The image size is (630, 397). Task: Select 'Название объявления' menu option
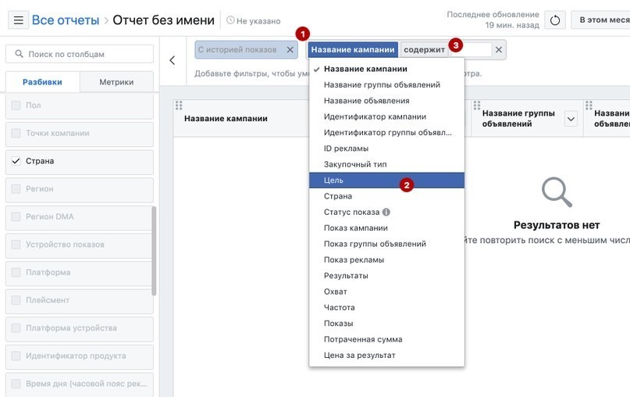coord(386,101)
